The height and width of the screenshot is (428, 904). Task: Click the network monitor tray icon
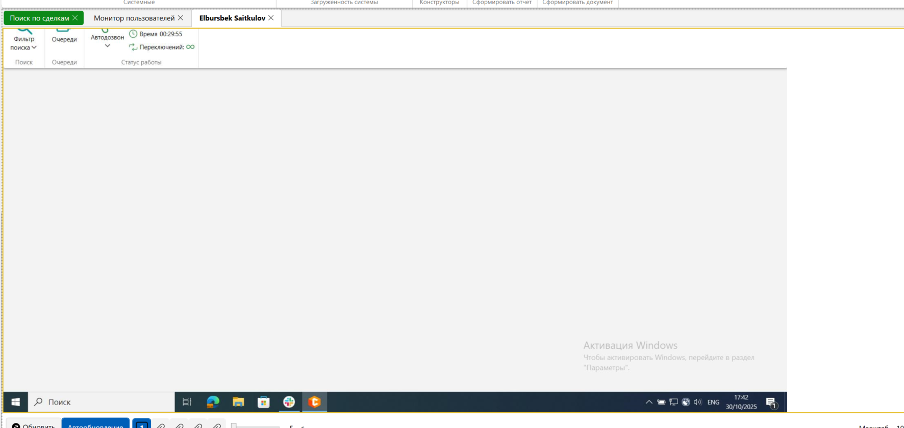[x=673, y=402]
